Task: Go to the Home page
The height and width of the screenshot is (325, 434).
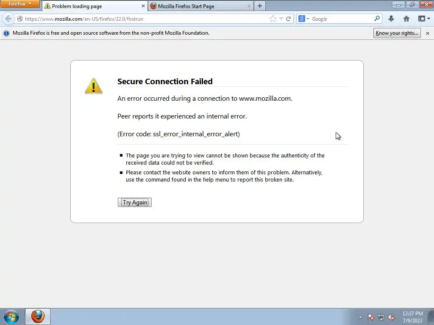Action: [406, 19]
